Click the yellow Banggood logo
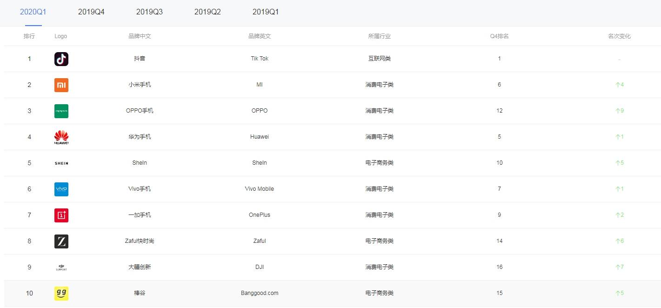 [61, 294]
